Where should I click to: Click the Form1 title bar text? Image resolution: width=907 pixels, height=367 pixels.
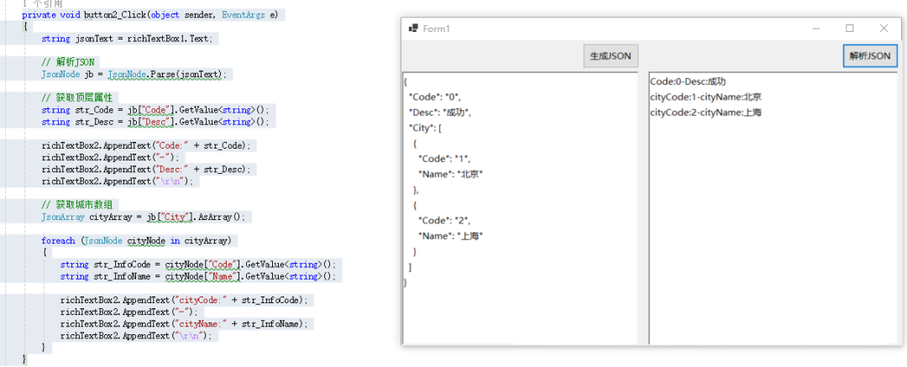click(437, 29)
